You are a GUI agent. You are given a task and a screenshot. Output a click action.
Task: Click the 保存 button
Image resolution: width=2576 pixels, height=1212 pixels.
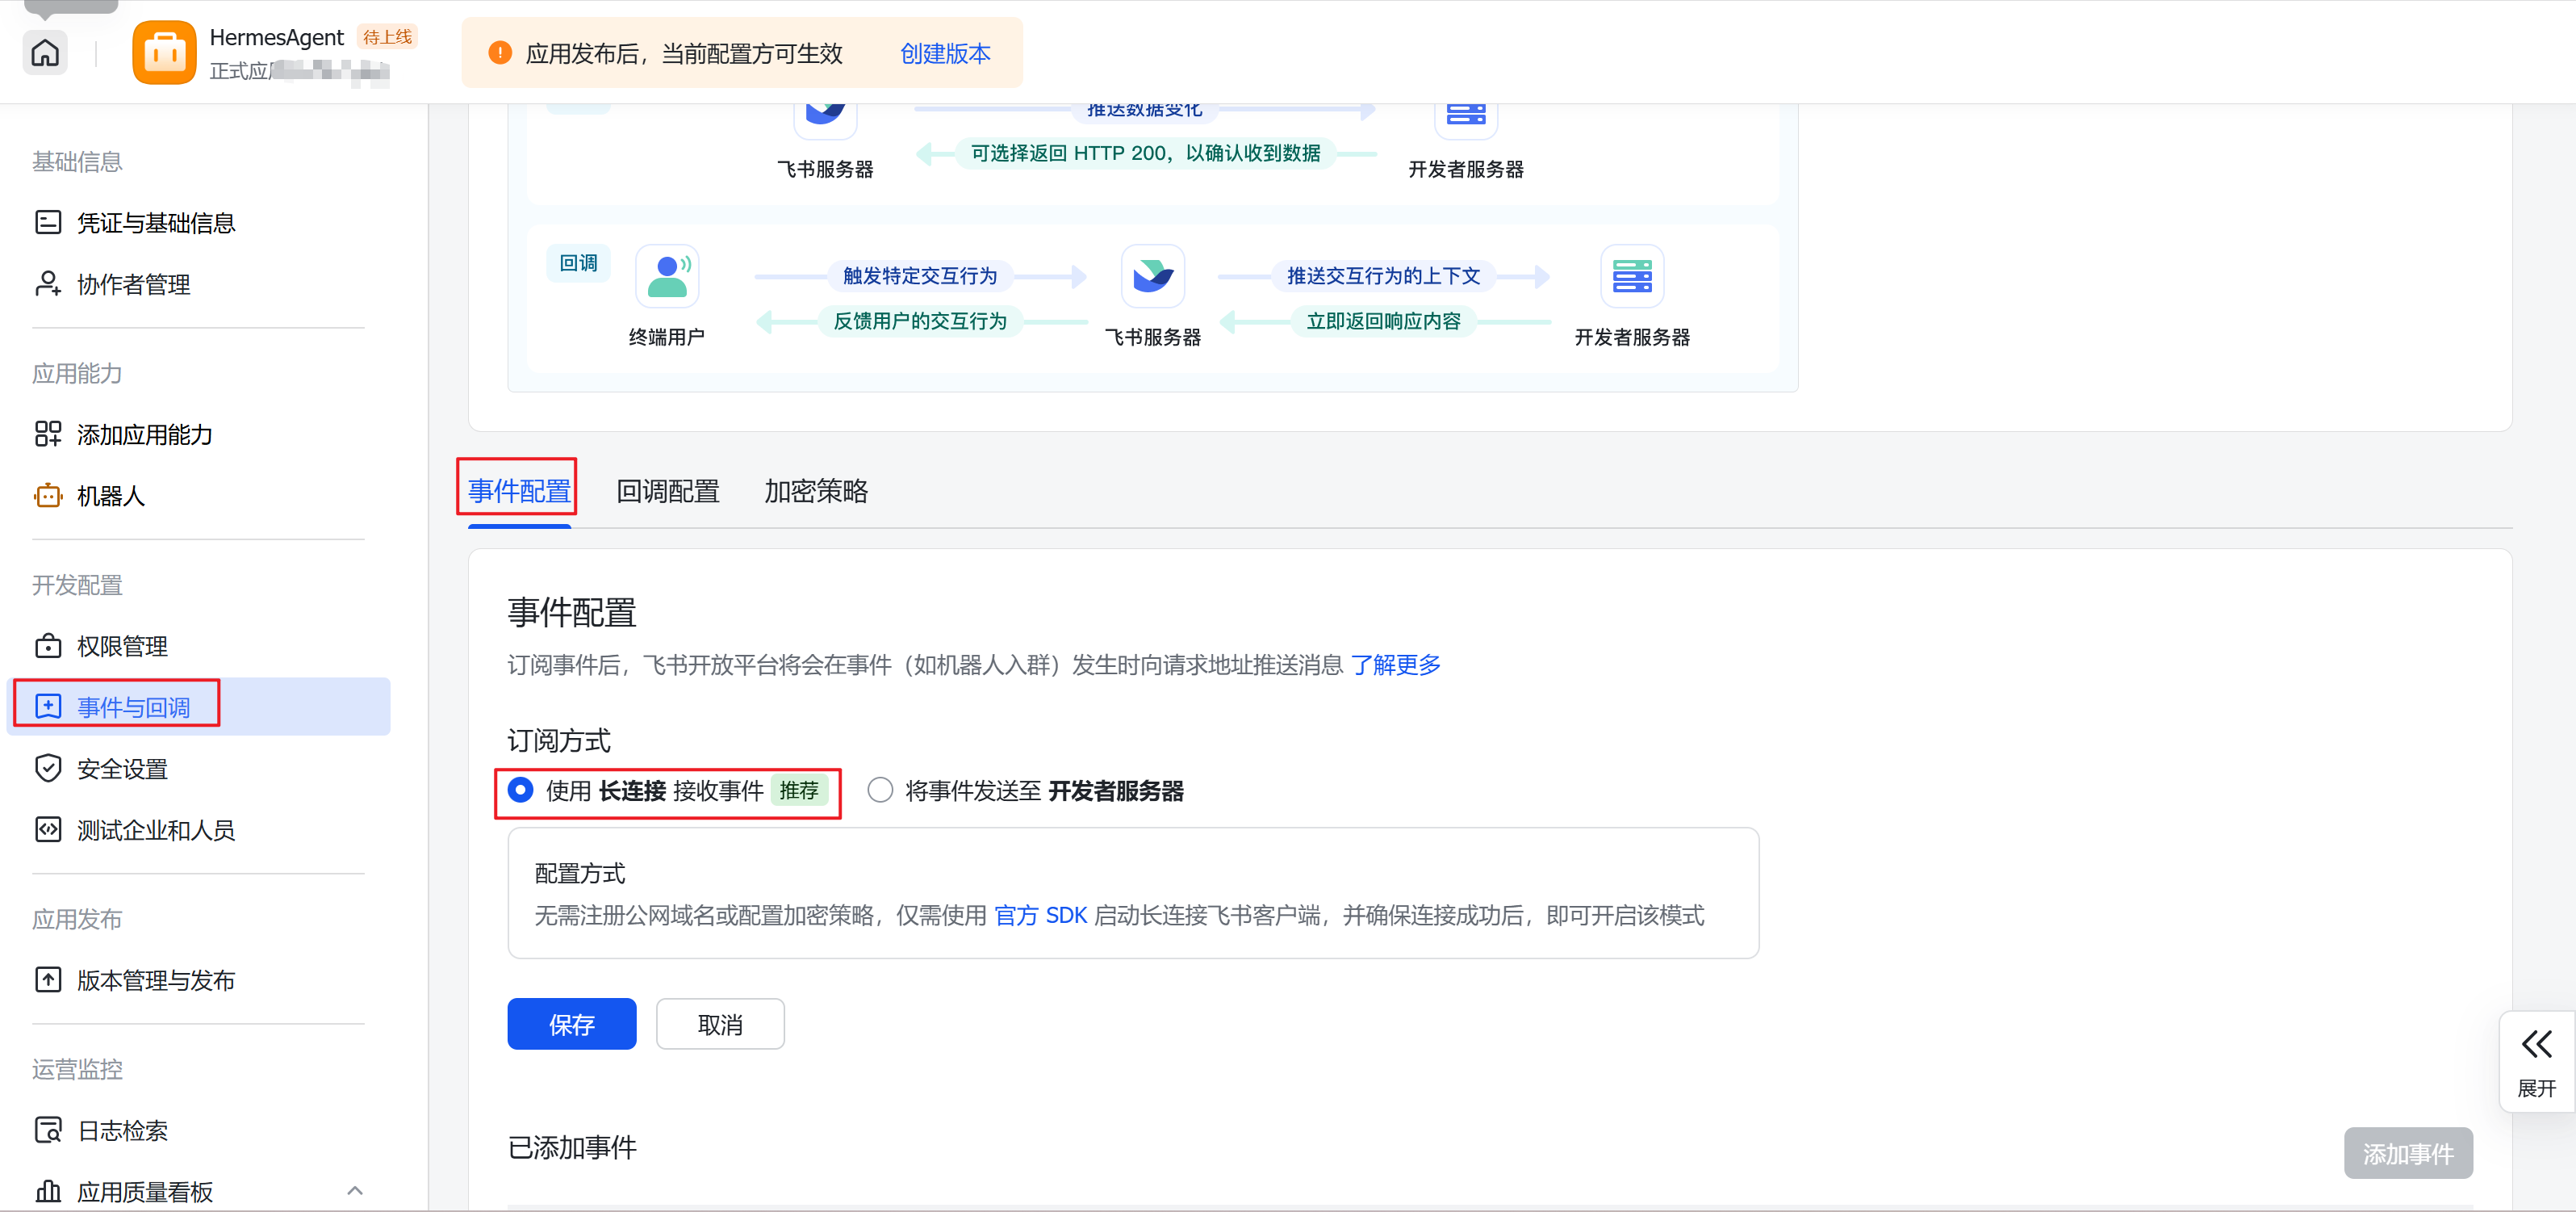tap(571, 1024)
